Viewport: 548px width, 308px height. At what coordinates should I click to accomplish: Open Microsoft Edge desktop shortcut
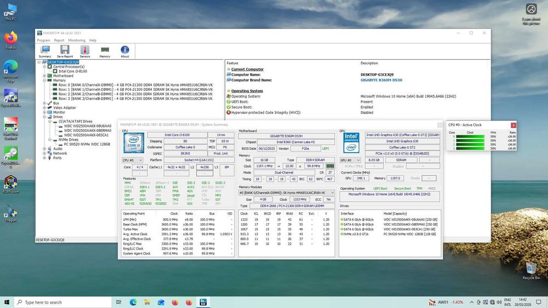10,71
